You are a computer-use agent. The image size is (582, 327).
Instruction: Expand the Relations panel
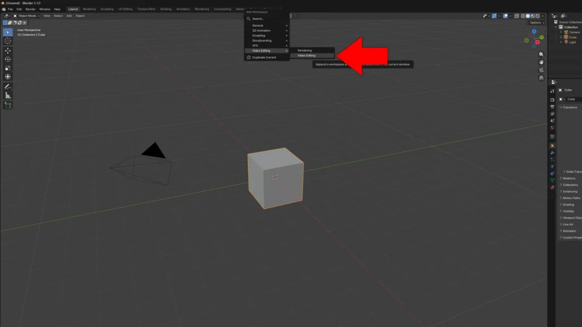pyautogui.click(x=567, y=178)
